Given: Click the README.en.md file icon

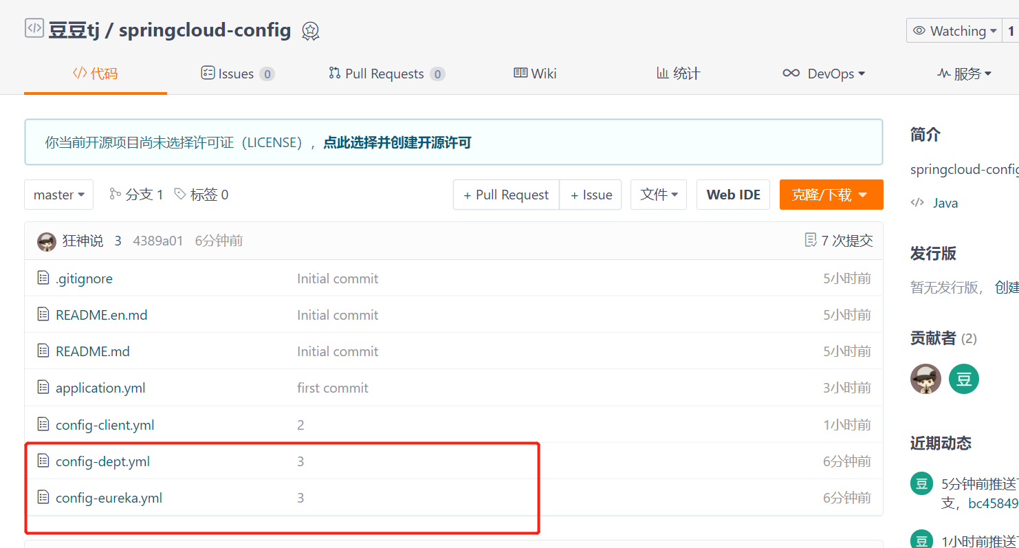Looking at the screenshot, I should point(43,314).
